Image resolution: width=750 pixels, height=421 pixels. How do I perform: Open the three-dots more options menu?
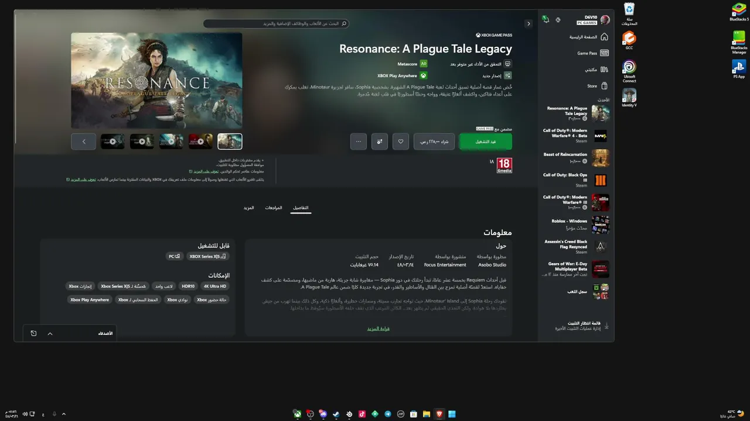click(x=359, y=142)
